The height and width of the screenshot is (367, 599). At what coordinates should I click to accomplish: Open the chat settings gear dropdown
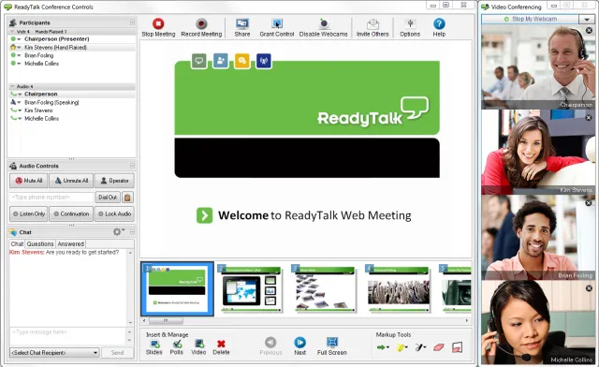[119, 231]
